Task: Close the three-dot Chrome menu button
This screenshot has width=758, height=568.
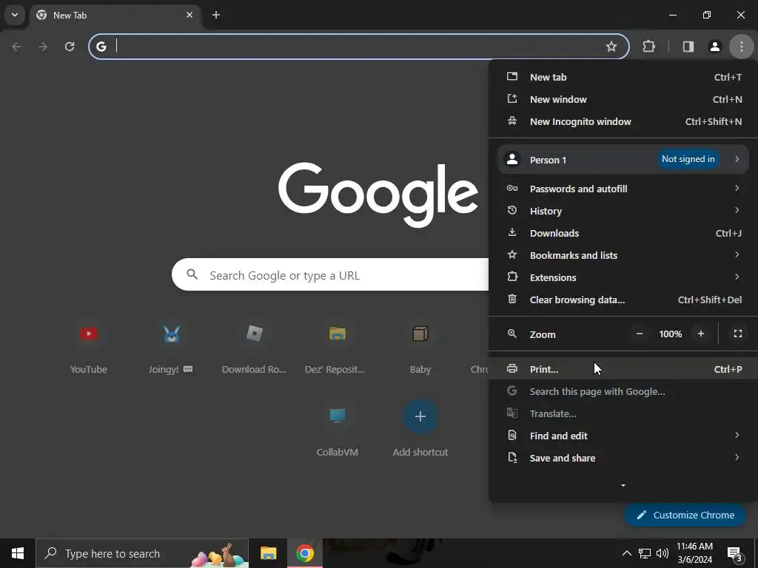Action: point(741,47)
